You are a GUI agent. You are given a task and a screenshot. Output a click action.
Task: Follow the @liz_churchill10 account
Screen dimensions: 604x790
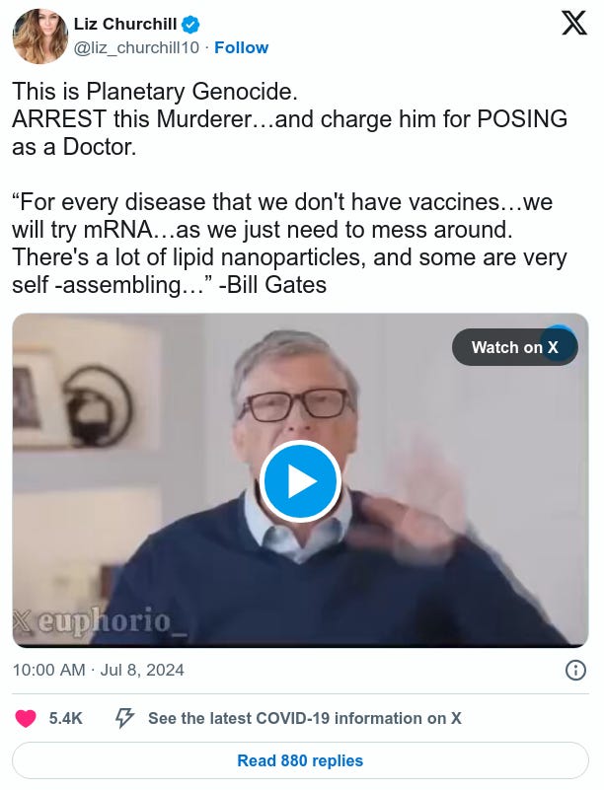[241, 47]
